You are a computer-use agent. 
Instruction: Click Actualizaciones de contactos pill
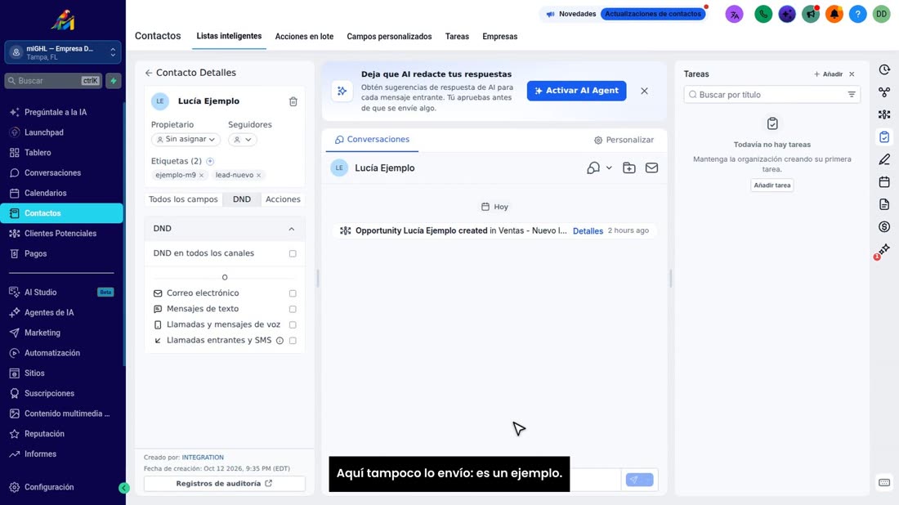coord(652,14)
